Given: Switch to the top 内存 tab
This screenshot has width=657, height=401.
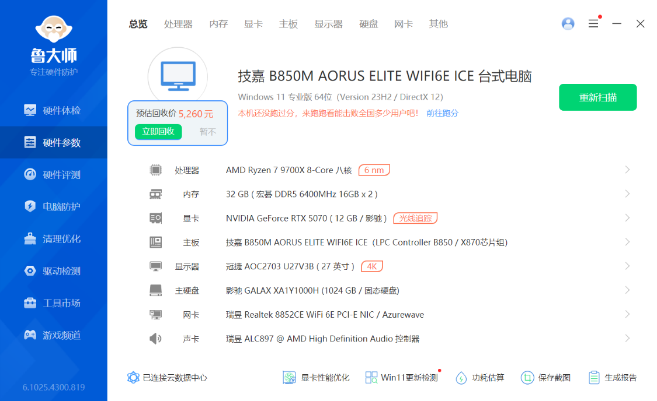Looking at the screenshot, I should (218, 24).
